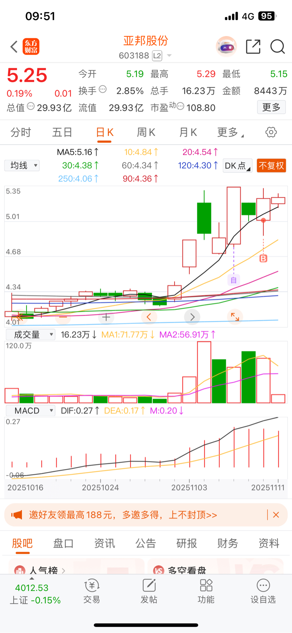This screenshot has height=633, width=292.
Task: Tap the 人气榜 ranking icon
Action: tap(20, 570)
